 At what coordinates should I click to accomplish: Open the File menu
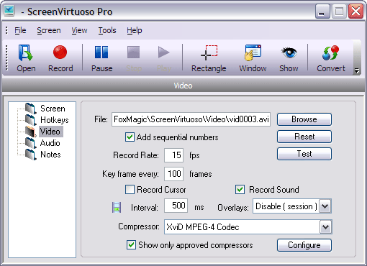click(x=20, y=30)
